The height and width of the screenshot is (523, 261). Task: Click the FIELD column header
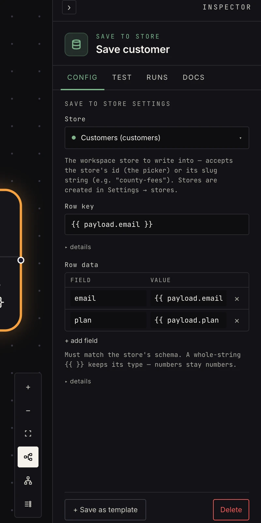pos(81,280)
